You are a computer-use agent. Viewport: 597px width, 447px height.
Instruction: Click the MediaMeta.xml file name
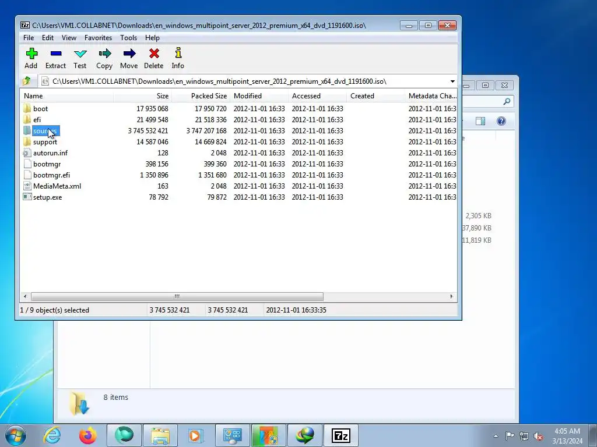[x=57, y=186]
